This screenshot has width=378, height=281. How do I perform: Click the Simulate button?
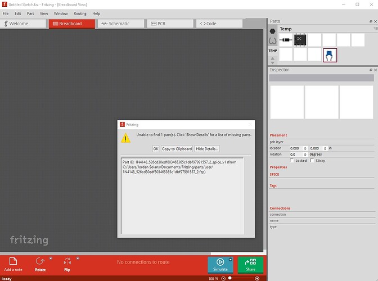[x=220, y=265]
